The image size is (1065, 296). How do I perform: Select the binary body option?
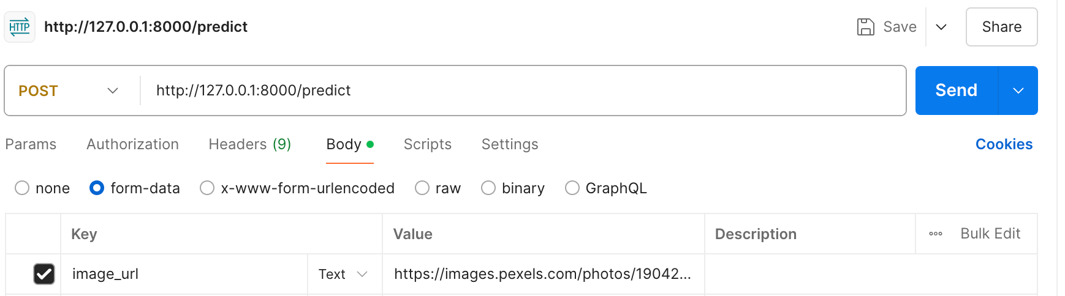point(488,188)
